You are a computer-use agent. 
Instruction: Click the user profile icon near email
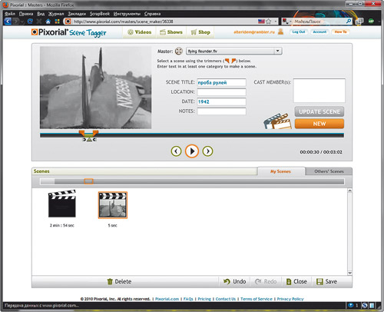click(280, 32)
